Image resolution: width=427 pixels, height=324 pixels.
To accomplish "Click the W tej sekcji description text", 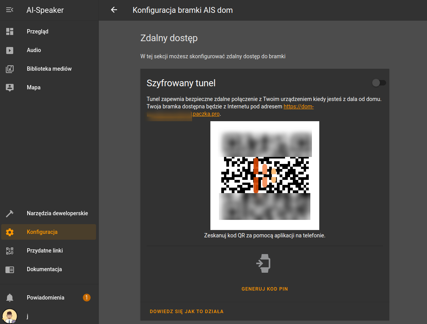I will (213, 56).
